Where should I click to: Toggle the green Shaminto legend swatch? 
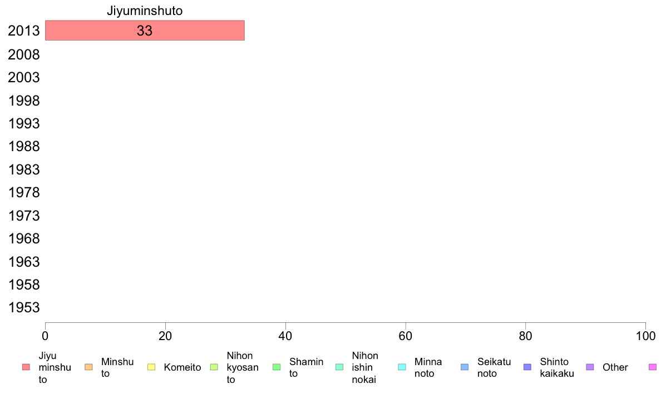pos(277,367)
